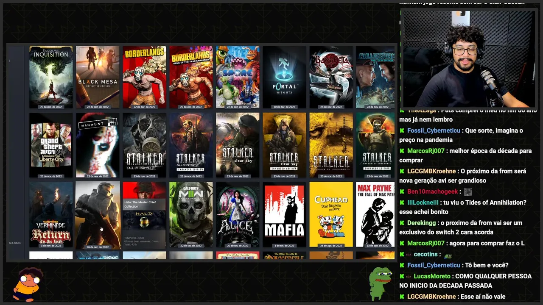Screen dimensions: 543x305
Task: Select date '28 de ago. de 2022'
Action: pos(331,246)
